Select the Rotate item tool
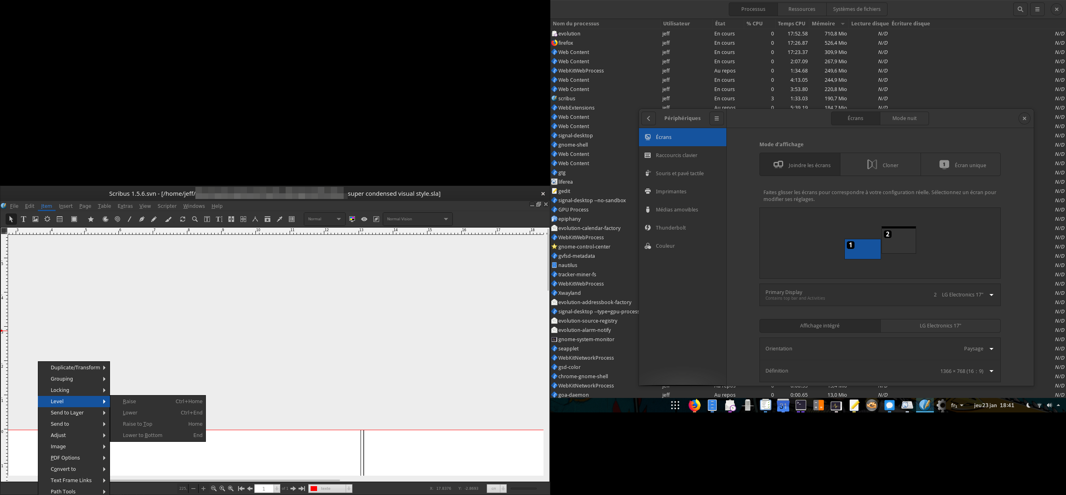This screenshot has width=1066, height=495. 183,220
